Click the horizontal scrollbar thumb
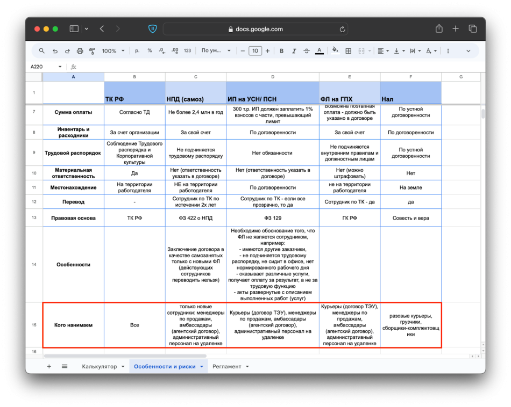 click(125, 356)
